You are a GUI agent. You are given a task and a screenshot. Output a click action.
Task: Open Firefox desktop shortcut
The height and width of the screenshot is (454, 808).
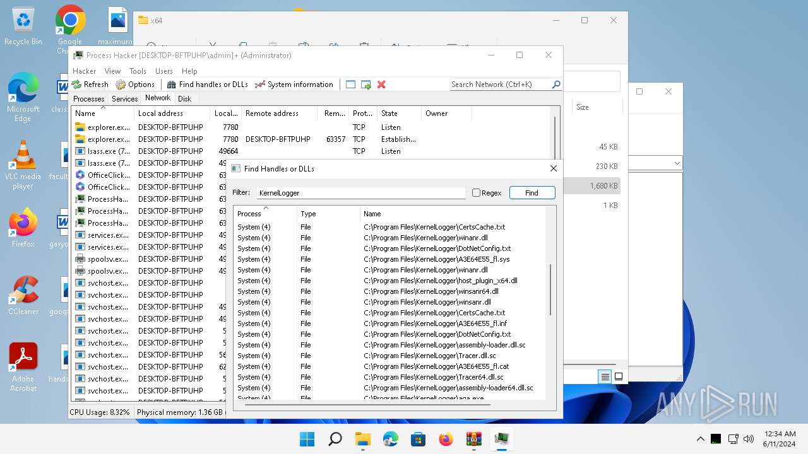[23, 228]
